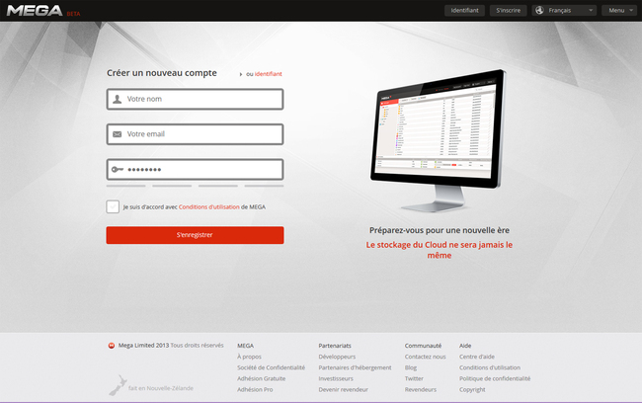
Task: Open Copyright footer link
Action: tap(472, 390)
